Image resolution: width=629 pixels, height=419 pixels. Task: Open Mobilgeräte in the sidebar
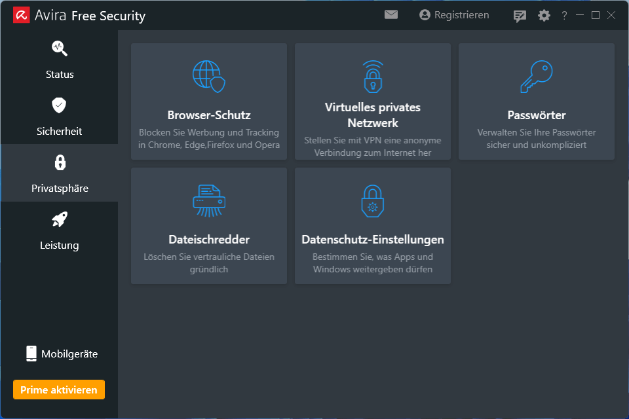pos(62,354)
